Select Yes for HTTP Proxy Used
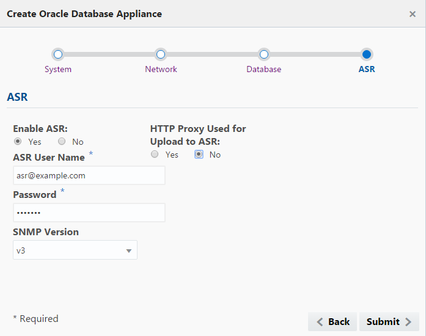The image size is (426, 336). click(x=155, y=155)
